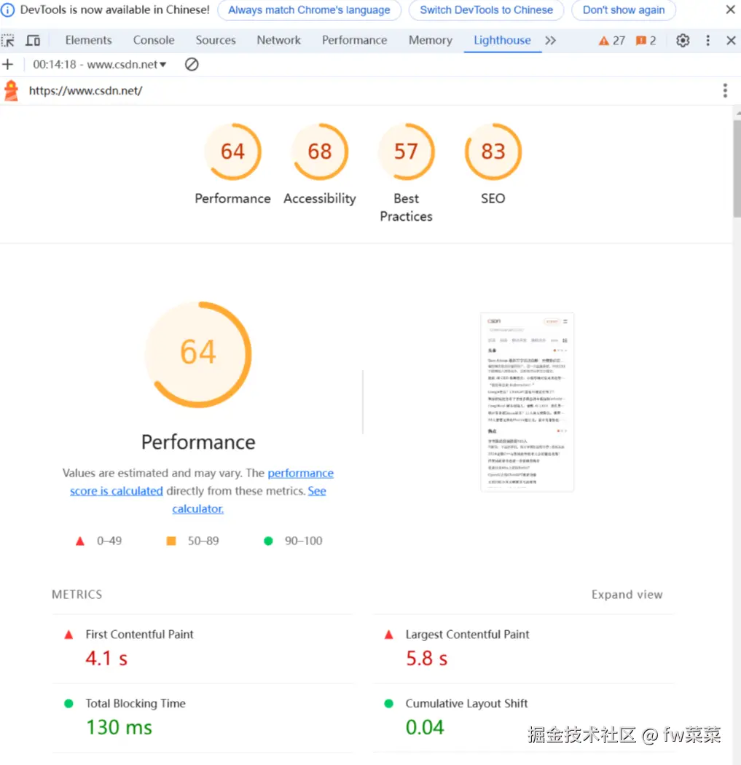Switch to the Elements tab
The width and height of the screenshot is (741, 765).
coord(88,41)
